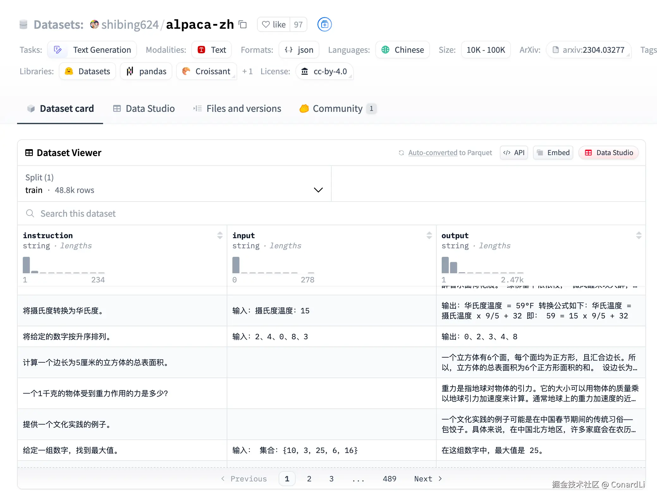
Task: Click the Embed option for the viewer
Action: pos(553,153)
